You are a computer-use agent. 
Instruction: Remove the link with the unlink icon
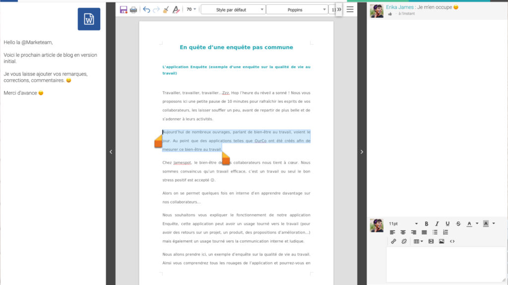404,241
